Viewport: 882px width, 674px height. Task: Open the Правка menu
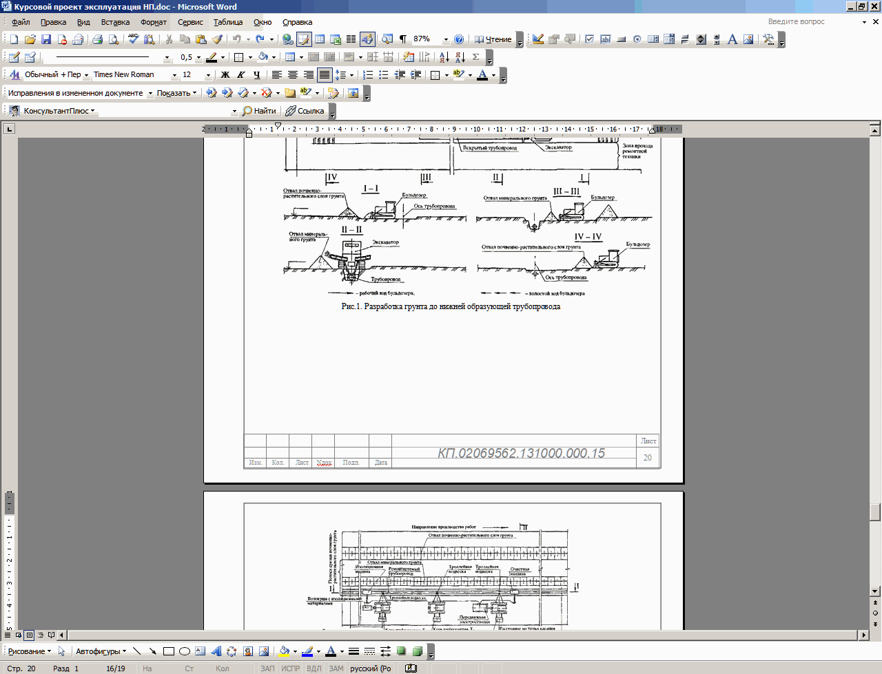[x=53, y=22]
